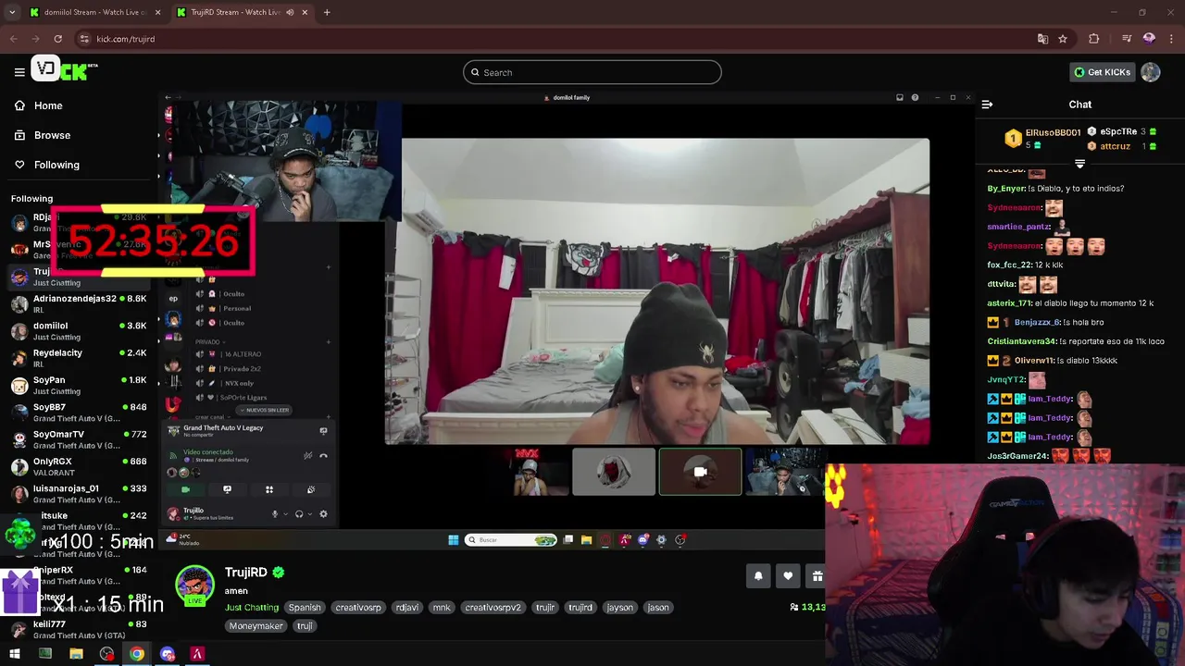Click the TrujiRD streamer avatar
This screenshot has height=666, width=1185.
pyautogui.click(x=194, y=586)
